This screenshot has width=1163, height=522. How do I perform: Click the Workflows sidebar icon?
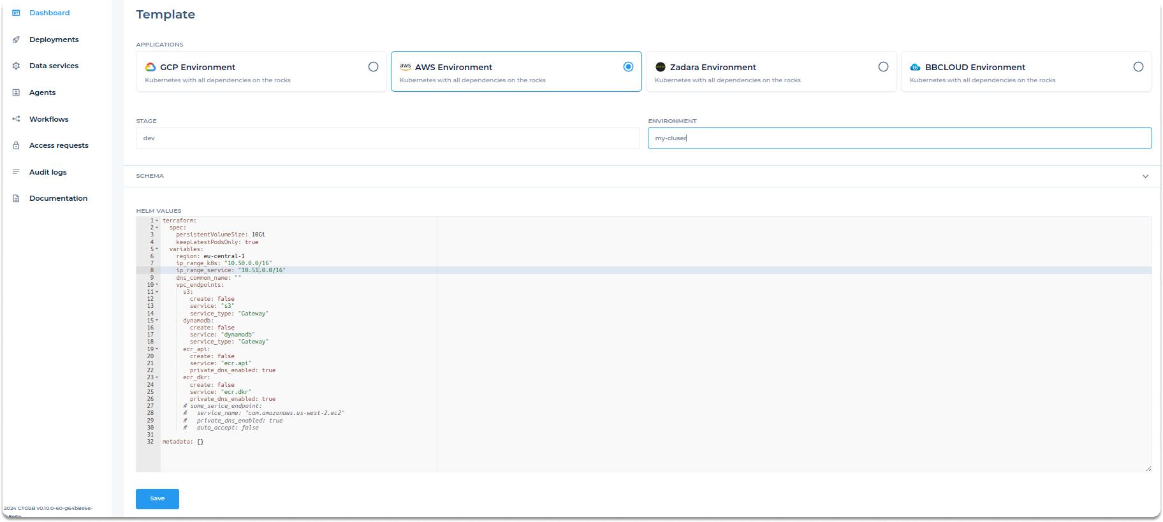16,119
